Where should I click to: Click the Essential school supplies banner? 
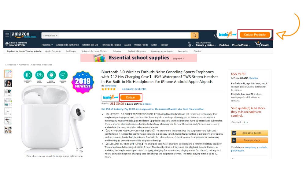coord(138,58)
